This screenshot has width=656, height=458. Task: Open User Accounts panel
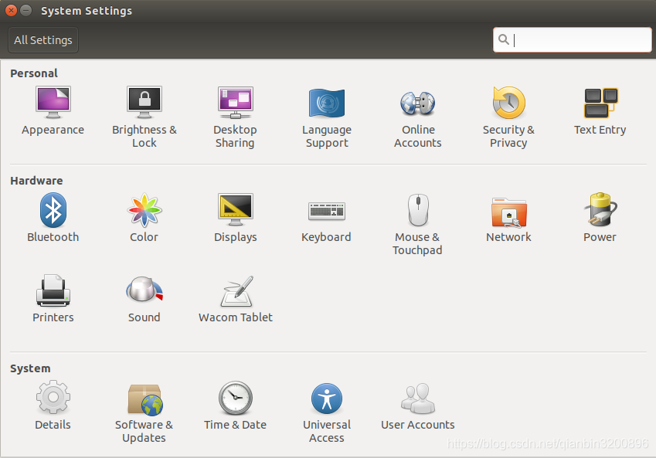(x=417, y=405)
